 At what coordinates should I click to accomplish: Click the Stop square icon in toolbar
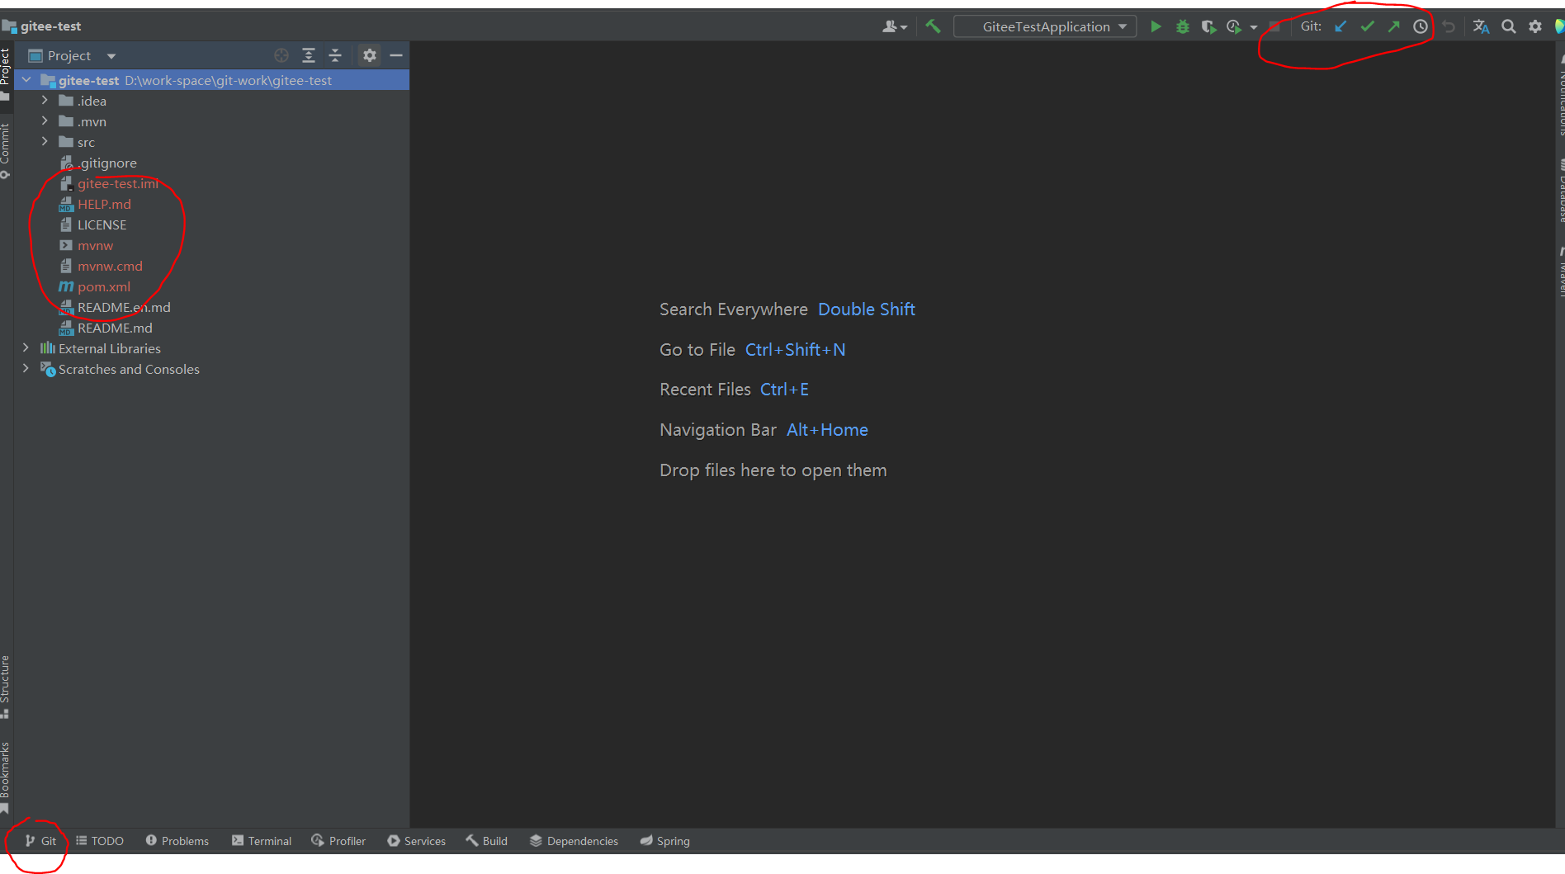coord(1274,26)
